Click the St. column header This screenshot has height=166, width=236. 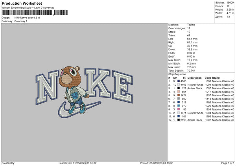(184, 78)
